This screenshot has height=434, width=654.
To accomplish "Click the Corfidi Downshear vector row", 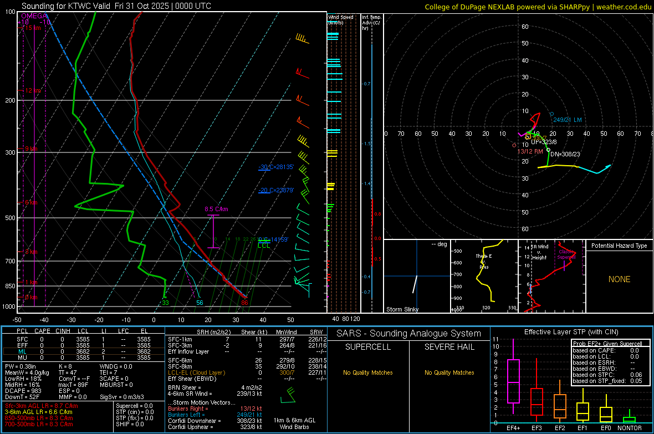I will click(215, 421).
